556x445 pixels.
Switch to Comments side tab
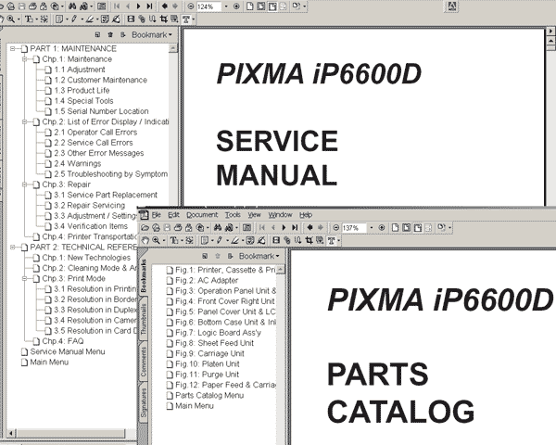click(x=144, y=362)
